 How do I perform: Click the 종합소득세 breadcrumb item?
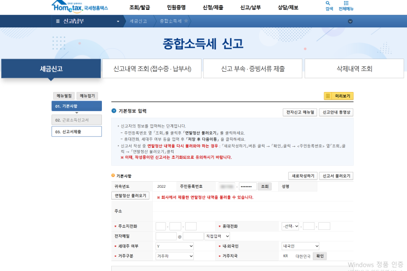pos(170,21)
